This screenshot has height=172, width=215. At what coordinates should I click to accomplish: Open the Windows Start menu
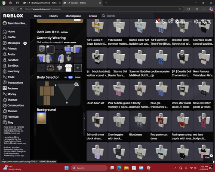67,168
